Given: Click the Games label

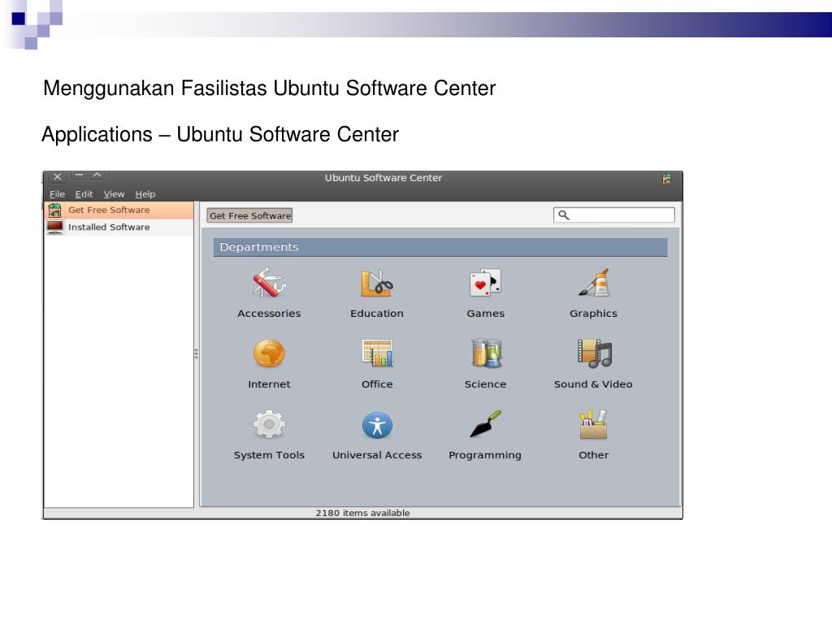Looking at the screenshot, I should coord(486,314).
